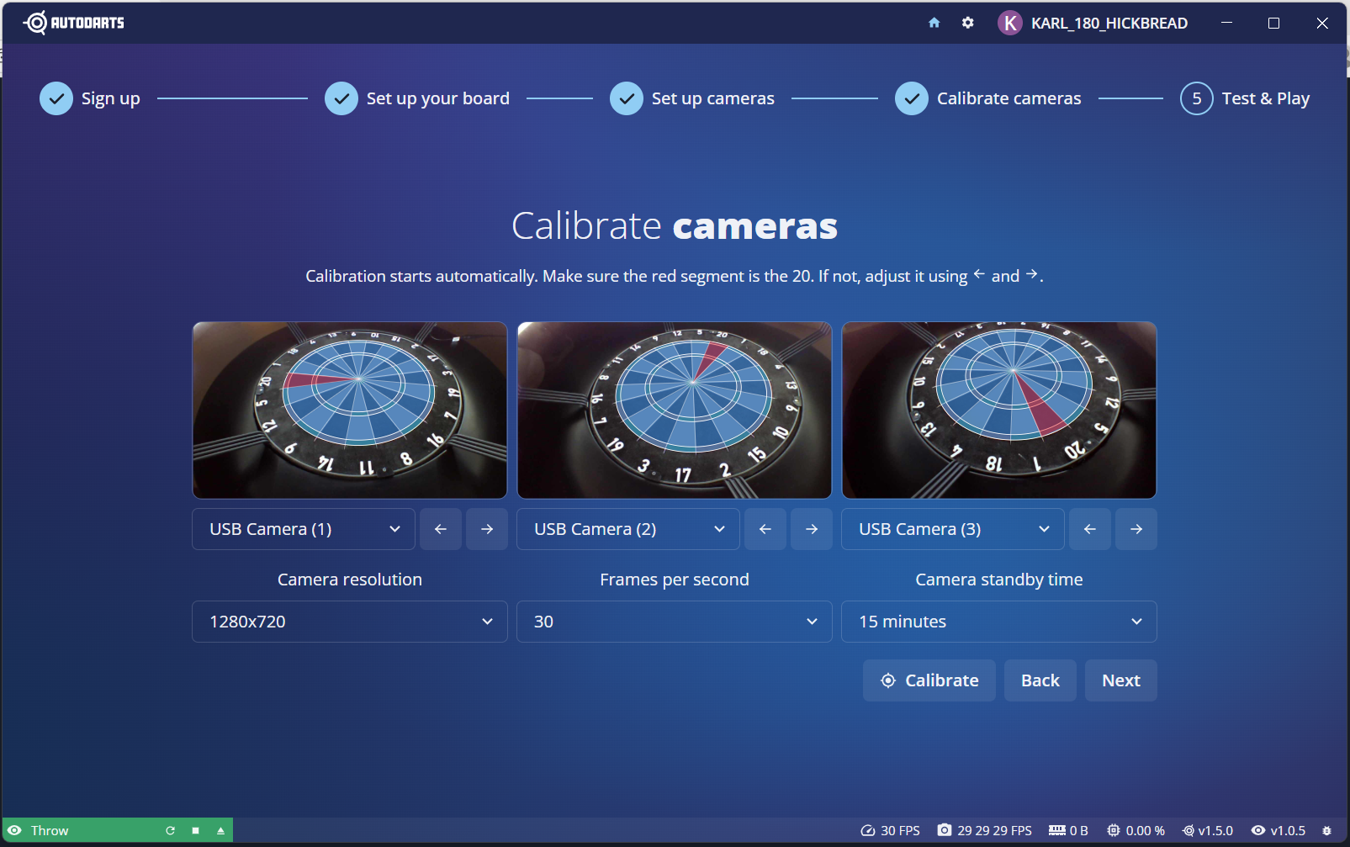
Task: Go to home via house icon
Action: (934, 23)
